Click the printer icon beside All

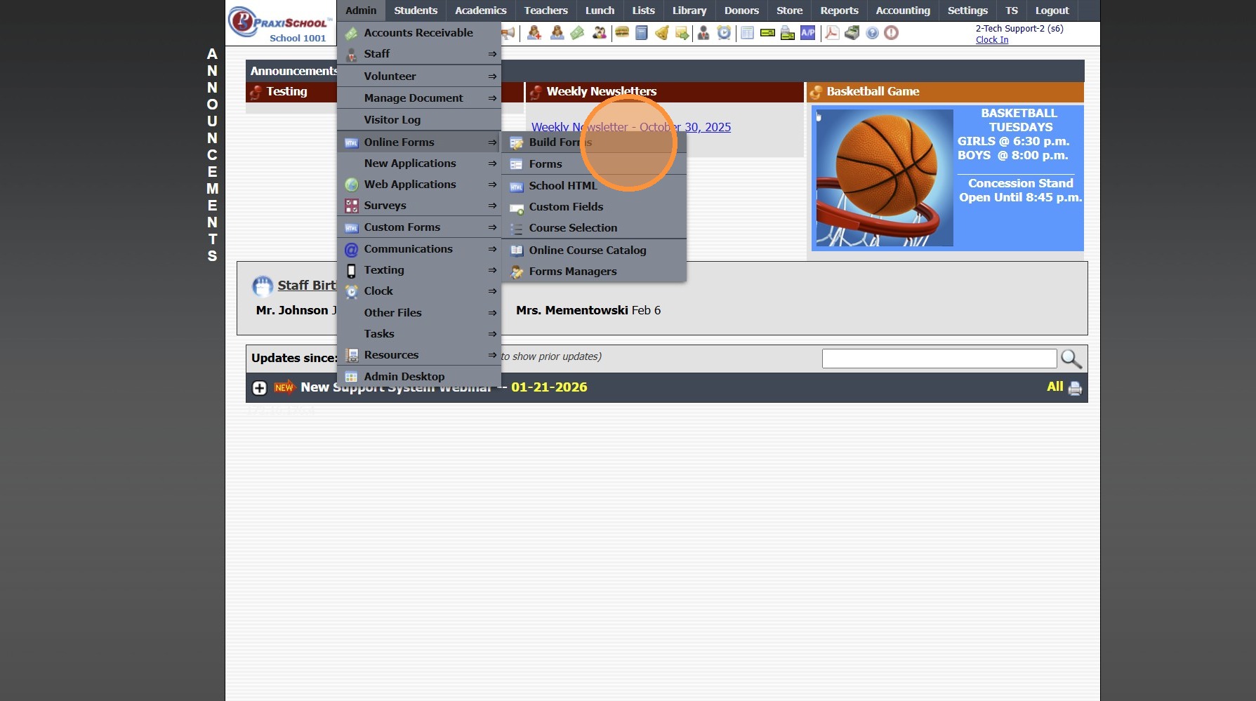(x=1075, y=388)
